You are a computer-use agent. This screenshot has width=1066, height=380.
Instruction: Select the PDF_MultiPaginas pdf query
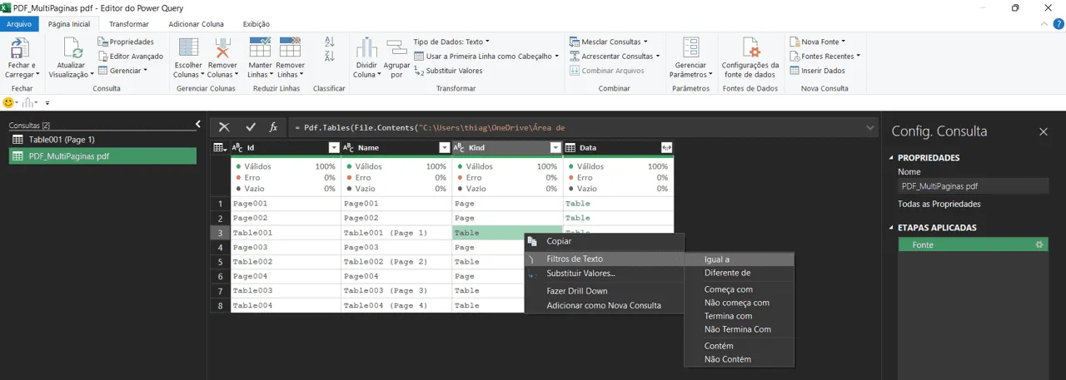click(x=102, y=155)
